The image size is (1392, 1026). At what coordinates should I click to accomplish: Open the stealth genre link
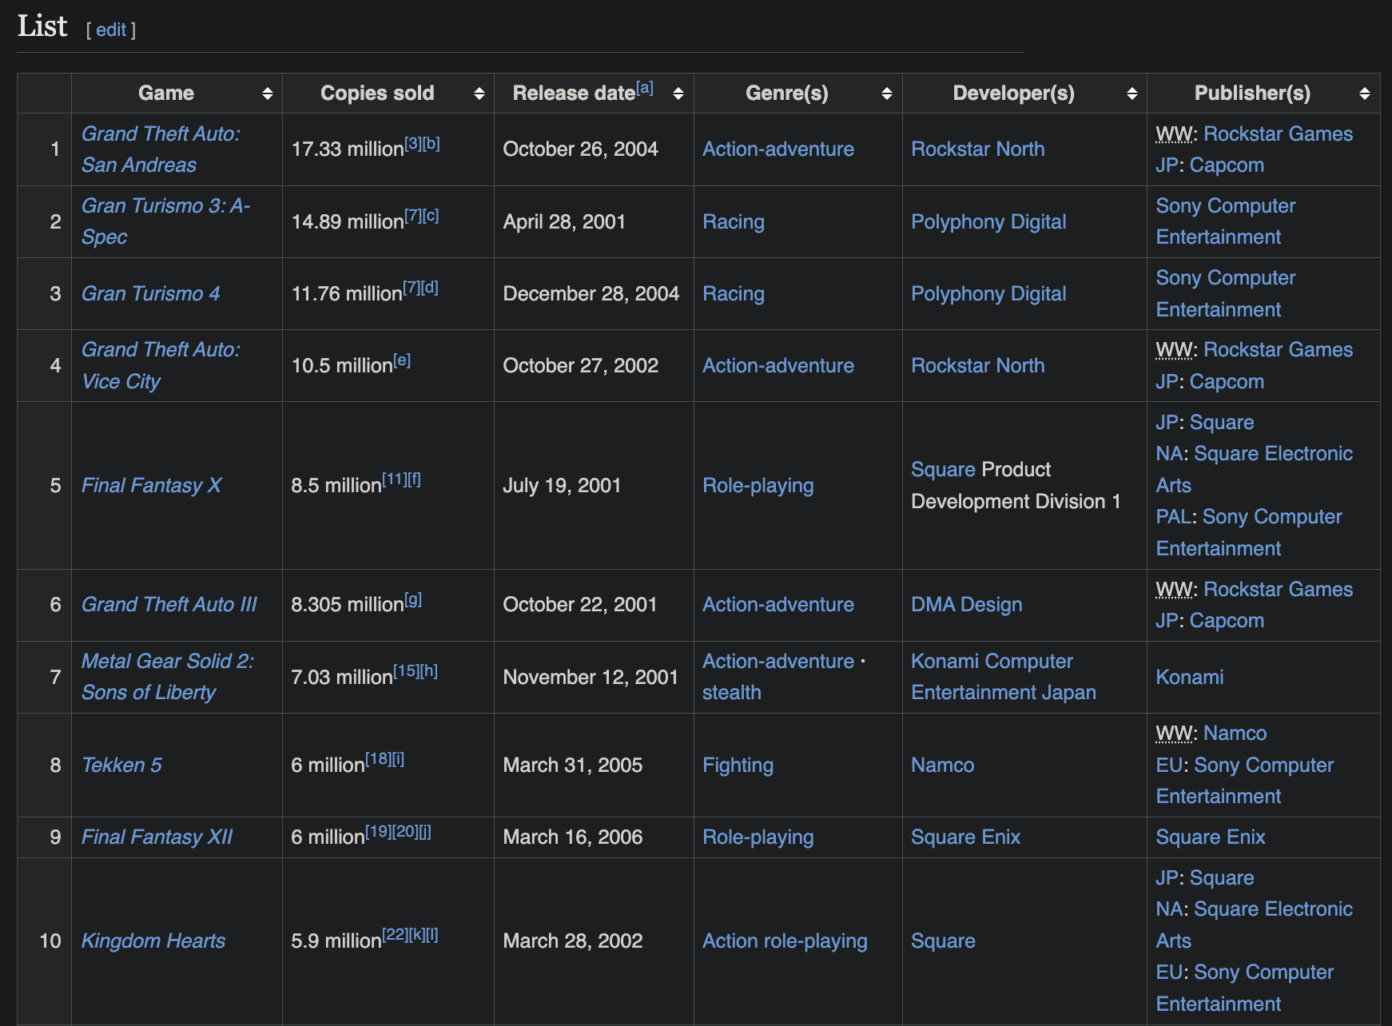point(732,693)
